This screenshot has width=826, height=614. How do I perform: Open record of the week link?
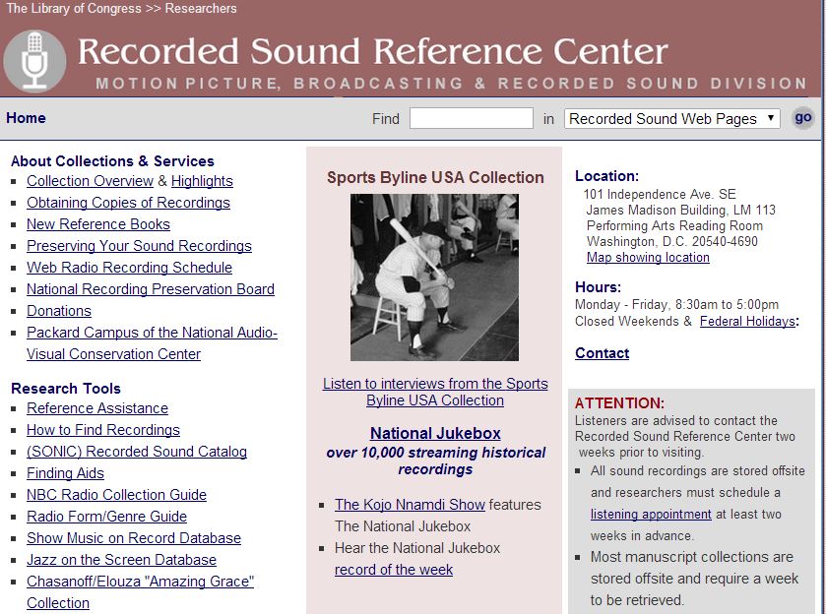point(394,570)
